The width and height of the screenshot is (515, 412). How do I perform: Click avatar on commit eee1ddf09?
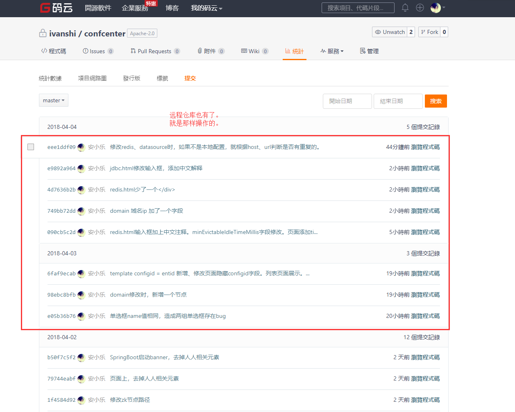[x=81, y=147]
